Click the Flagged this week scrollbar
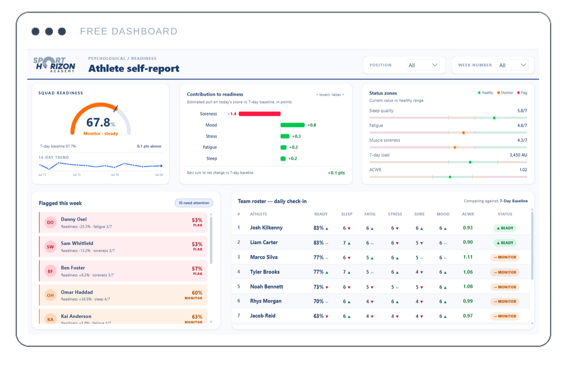Screen dimensions: 582x380 [x=211, y=240]
